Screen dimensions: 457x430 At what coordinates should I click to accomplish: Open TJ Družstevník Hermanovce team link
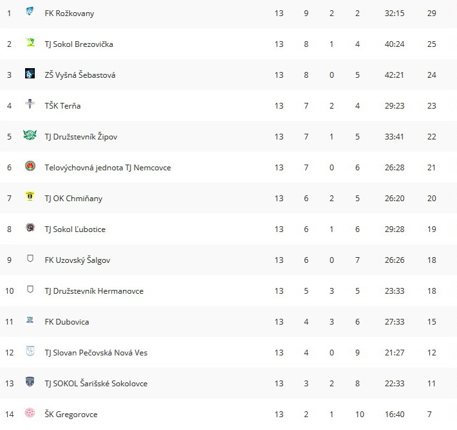[94, 291]
